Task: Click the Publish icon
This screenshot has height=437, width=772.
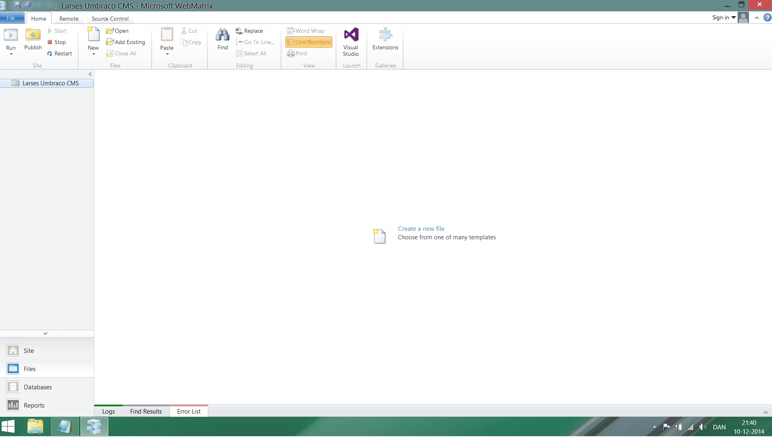Action: (x=33, y=35)
